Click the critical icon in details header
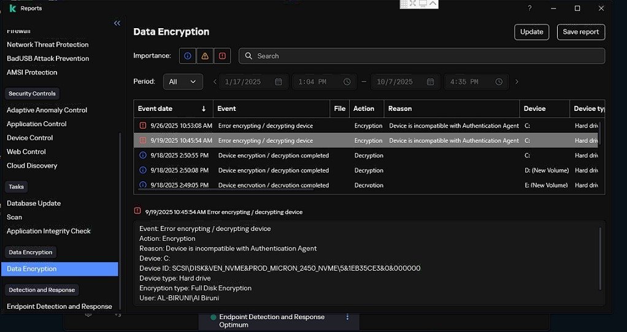 click(x=137, y=211)
